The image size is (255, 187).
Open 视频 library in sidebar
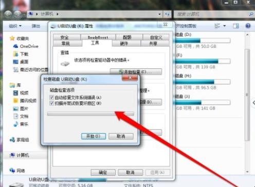[x=21, y=93]
